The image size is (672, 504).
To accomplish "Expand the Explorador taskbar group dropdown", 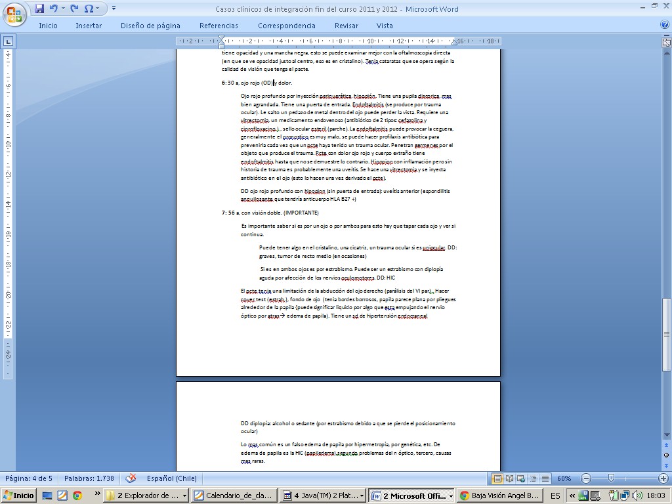I will pos(184,495).
